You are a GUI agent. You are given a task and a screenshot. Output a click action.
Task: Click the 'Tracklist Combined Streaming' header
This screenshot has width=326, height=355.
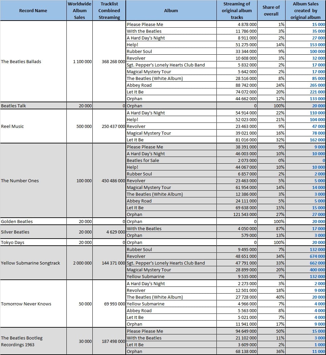point(109,11)
